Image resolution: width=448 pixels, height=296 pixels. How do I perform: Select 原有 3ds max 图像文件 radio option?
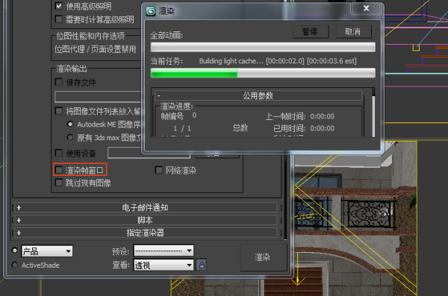point(69,137)
